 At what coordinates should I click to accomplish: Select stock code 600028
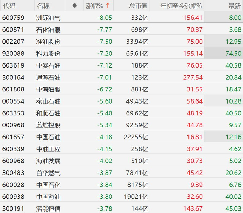(13, 185)
